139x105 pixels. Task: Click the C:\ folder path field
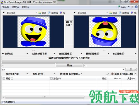point(62,70)
